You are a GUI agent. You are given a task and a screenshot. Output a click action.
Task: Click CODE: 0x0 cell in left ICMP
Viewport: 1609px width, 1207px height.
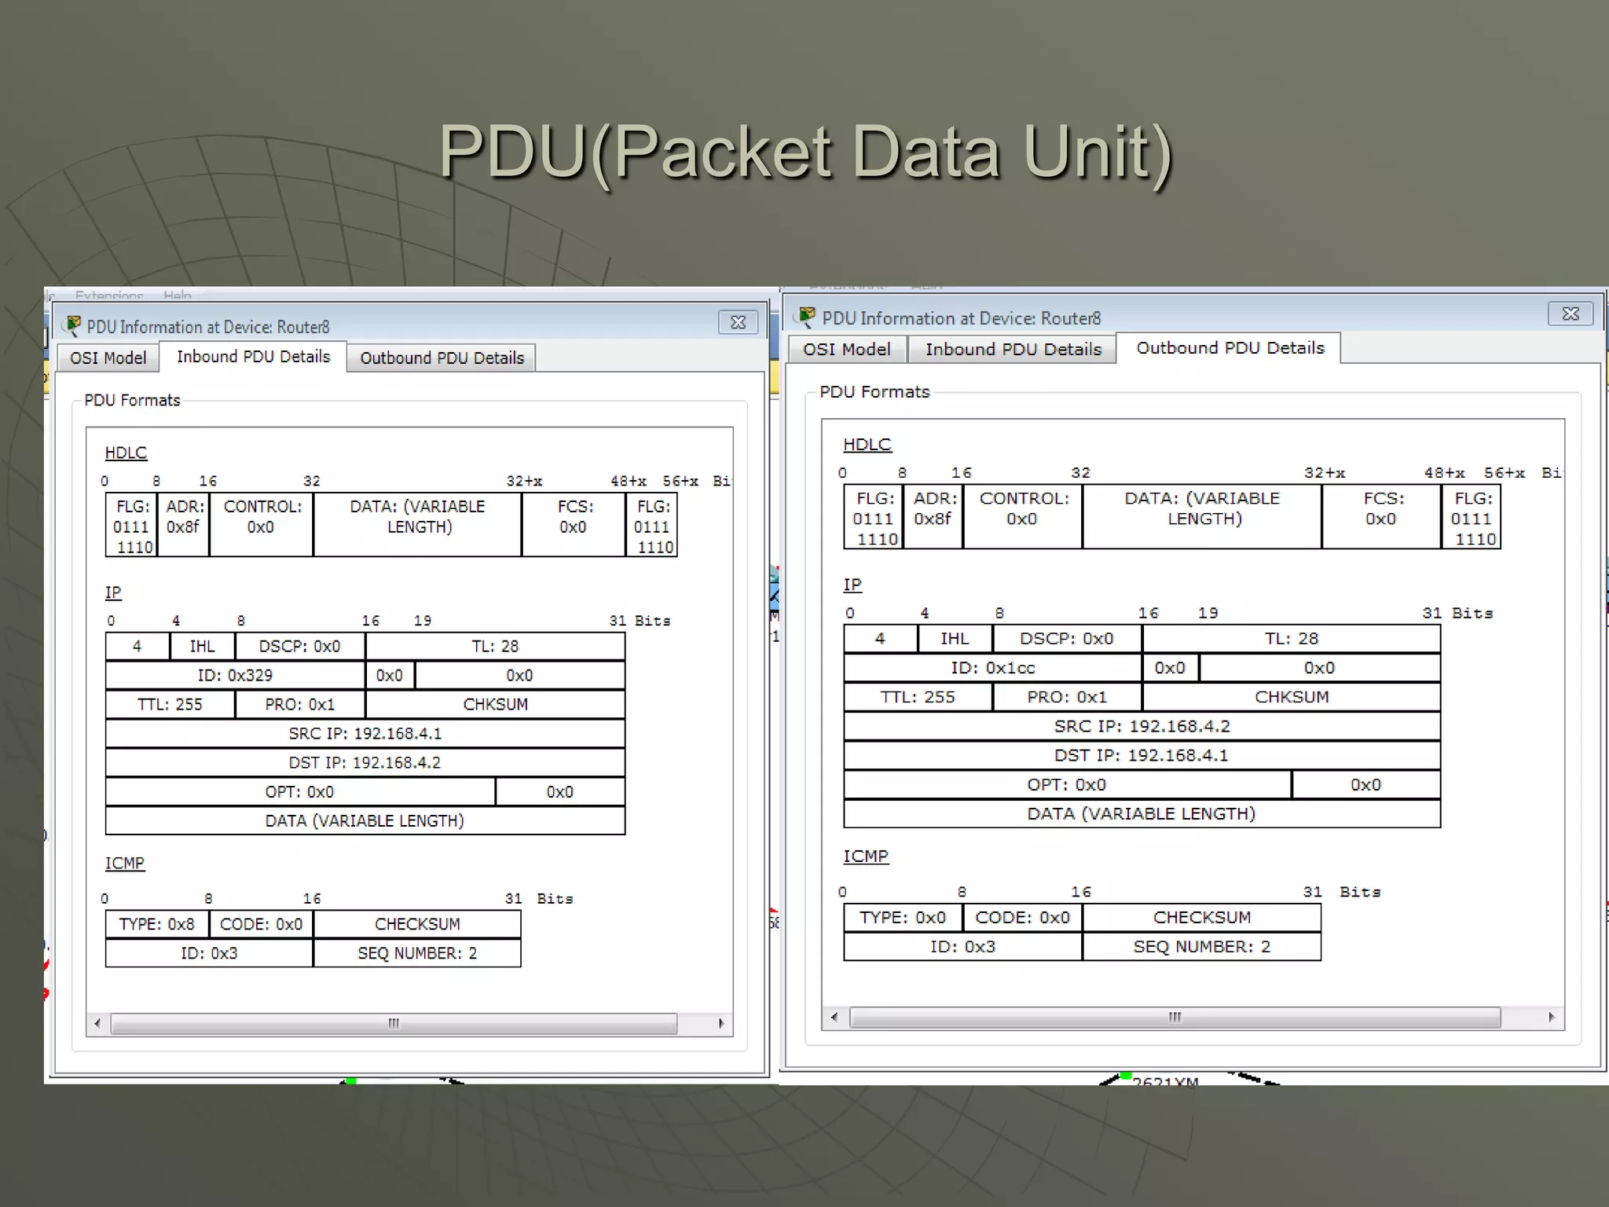261,924
